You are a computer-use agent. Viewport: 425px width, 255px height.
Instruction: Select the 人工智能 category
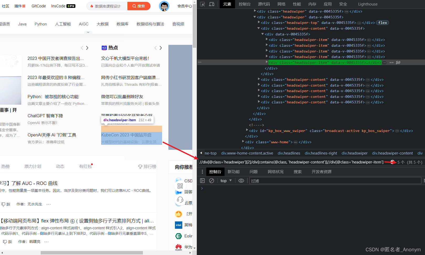click(x=63, y=24)
